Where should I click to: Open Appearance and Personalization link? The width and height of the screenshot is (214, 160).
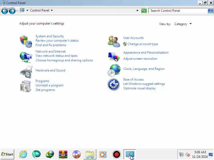146,53
